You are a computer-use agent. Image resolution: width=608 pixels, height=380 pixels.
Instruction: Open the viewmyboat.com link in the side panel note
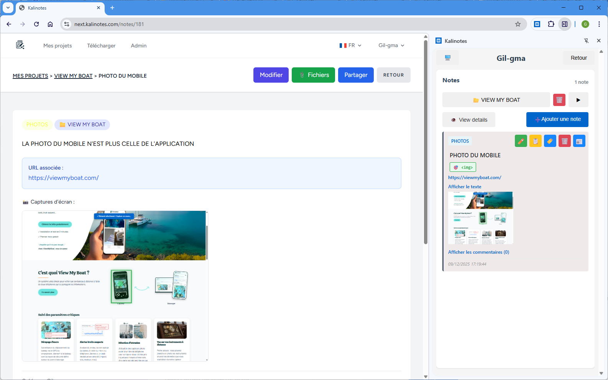pyautogui.click(x=475, y=178)
